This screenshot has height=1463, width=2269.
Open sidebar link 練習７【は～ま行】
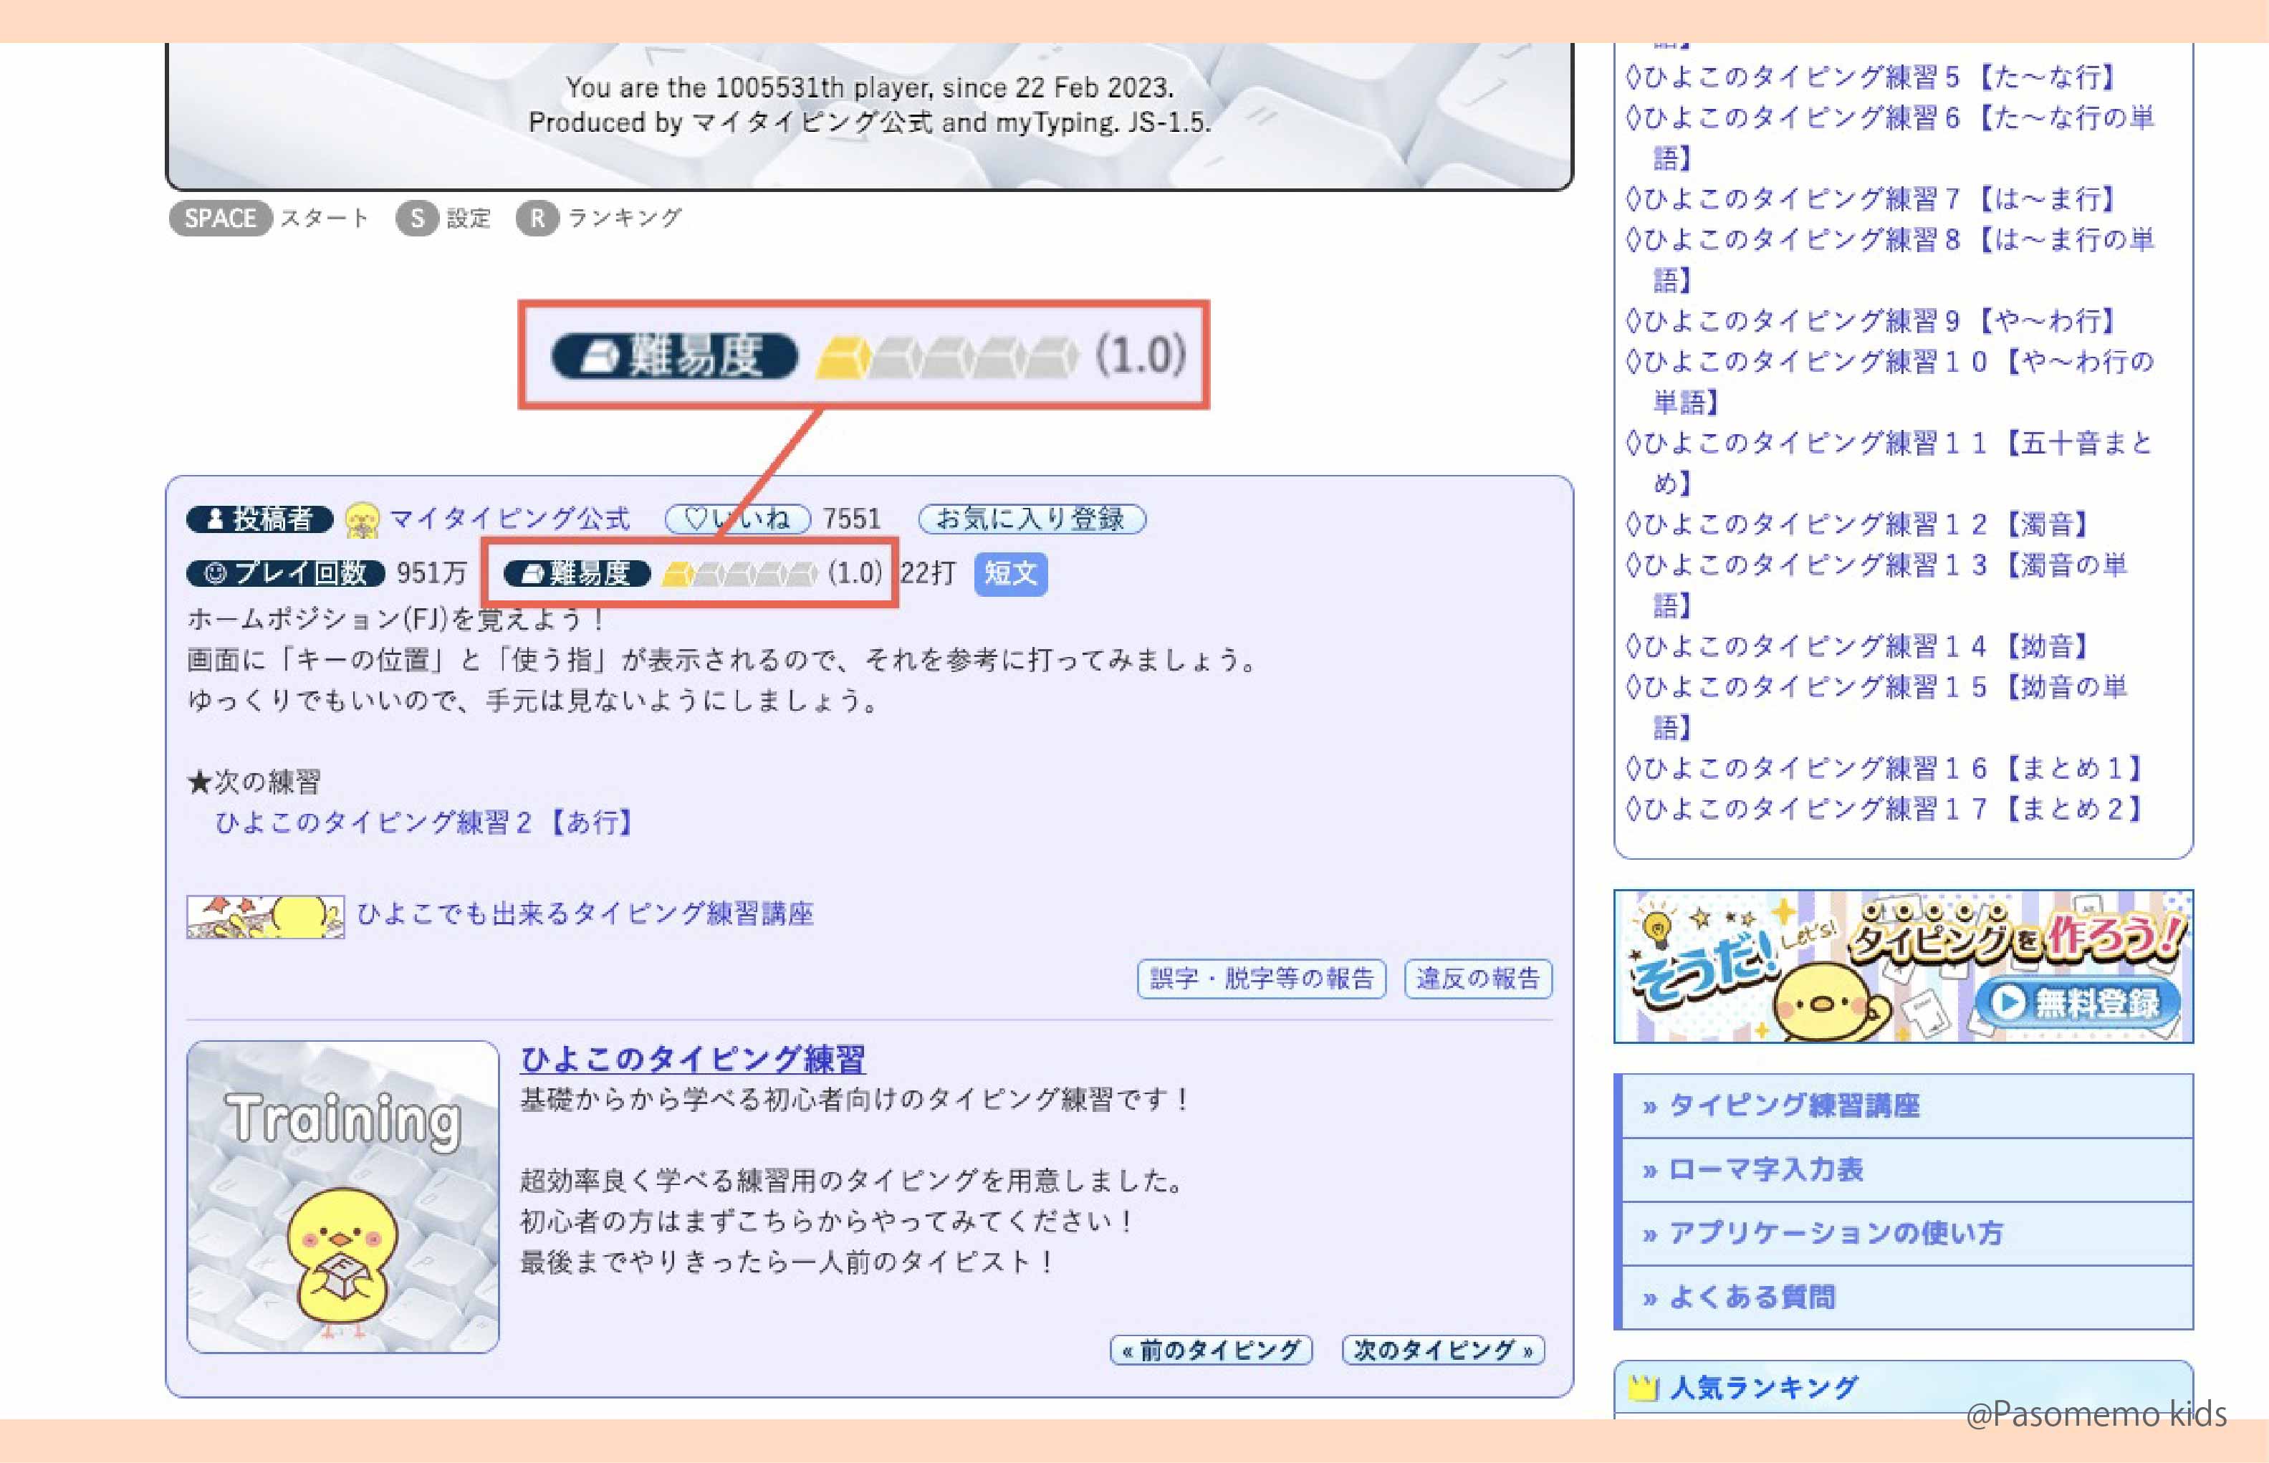[1871, 198]
